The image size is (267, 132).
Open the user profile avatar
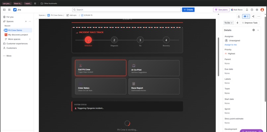click(x=262, y=10)
